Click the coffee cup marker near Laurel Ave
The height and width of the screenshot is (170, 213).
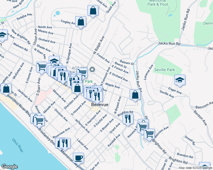78,159
